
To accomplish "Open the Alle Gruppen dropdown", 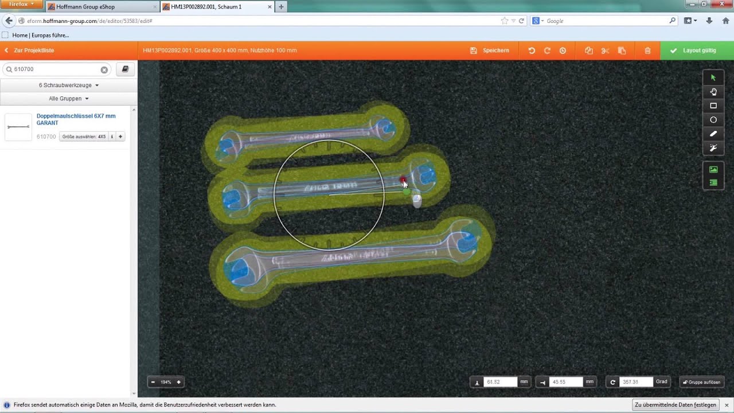I will (x=69, y=99).
